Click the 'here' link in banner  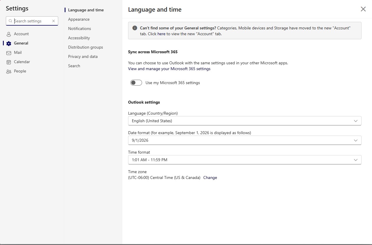161,34
